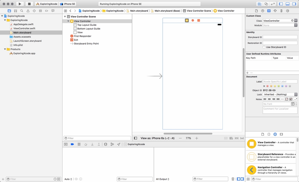Toggle the Navigator panel visibility
This screenshot has width=299, height=182.
click(281, 4)
